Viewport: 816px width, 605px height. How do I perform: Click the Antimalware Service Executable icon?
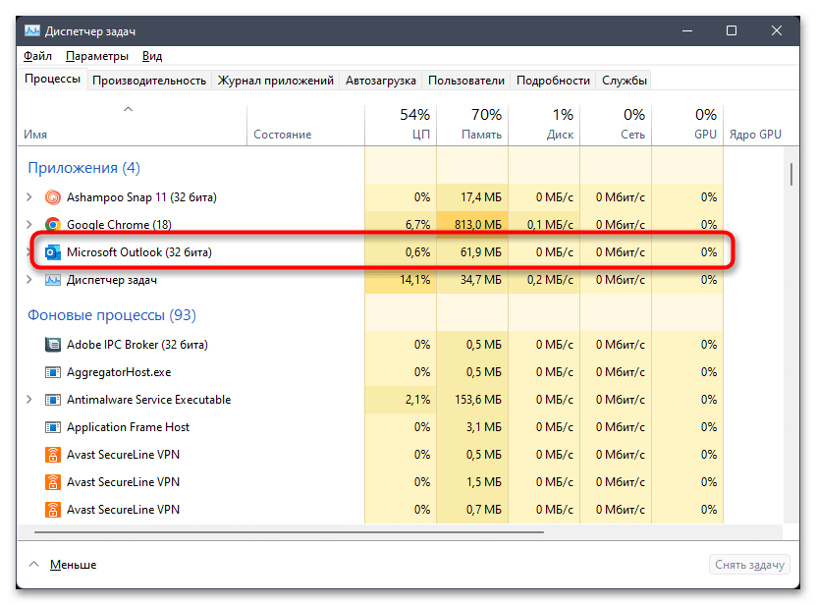53,400
